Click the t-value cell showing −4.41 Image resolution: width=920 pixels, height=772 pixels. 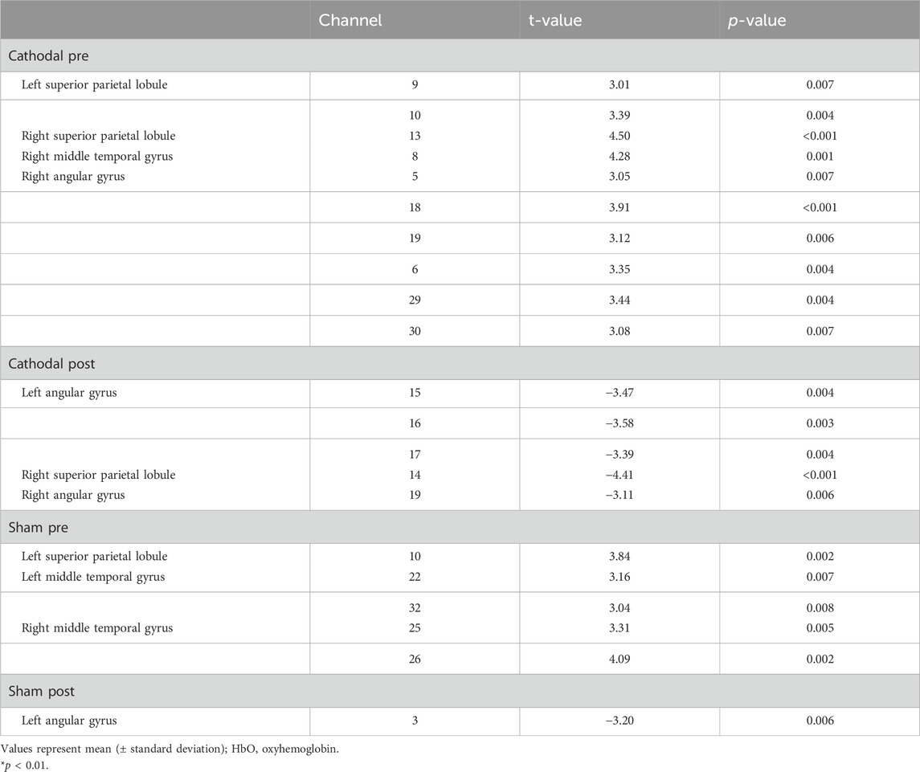619,475
